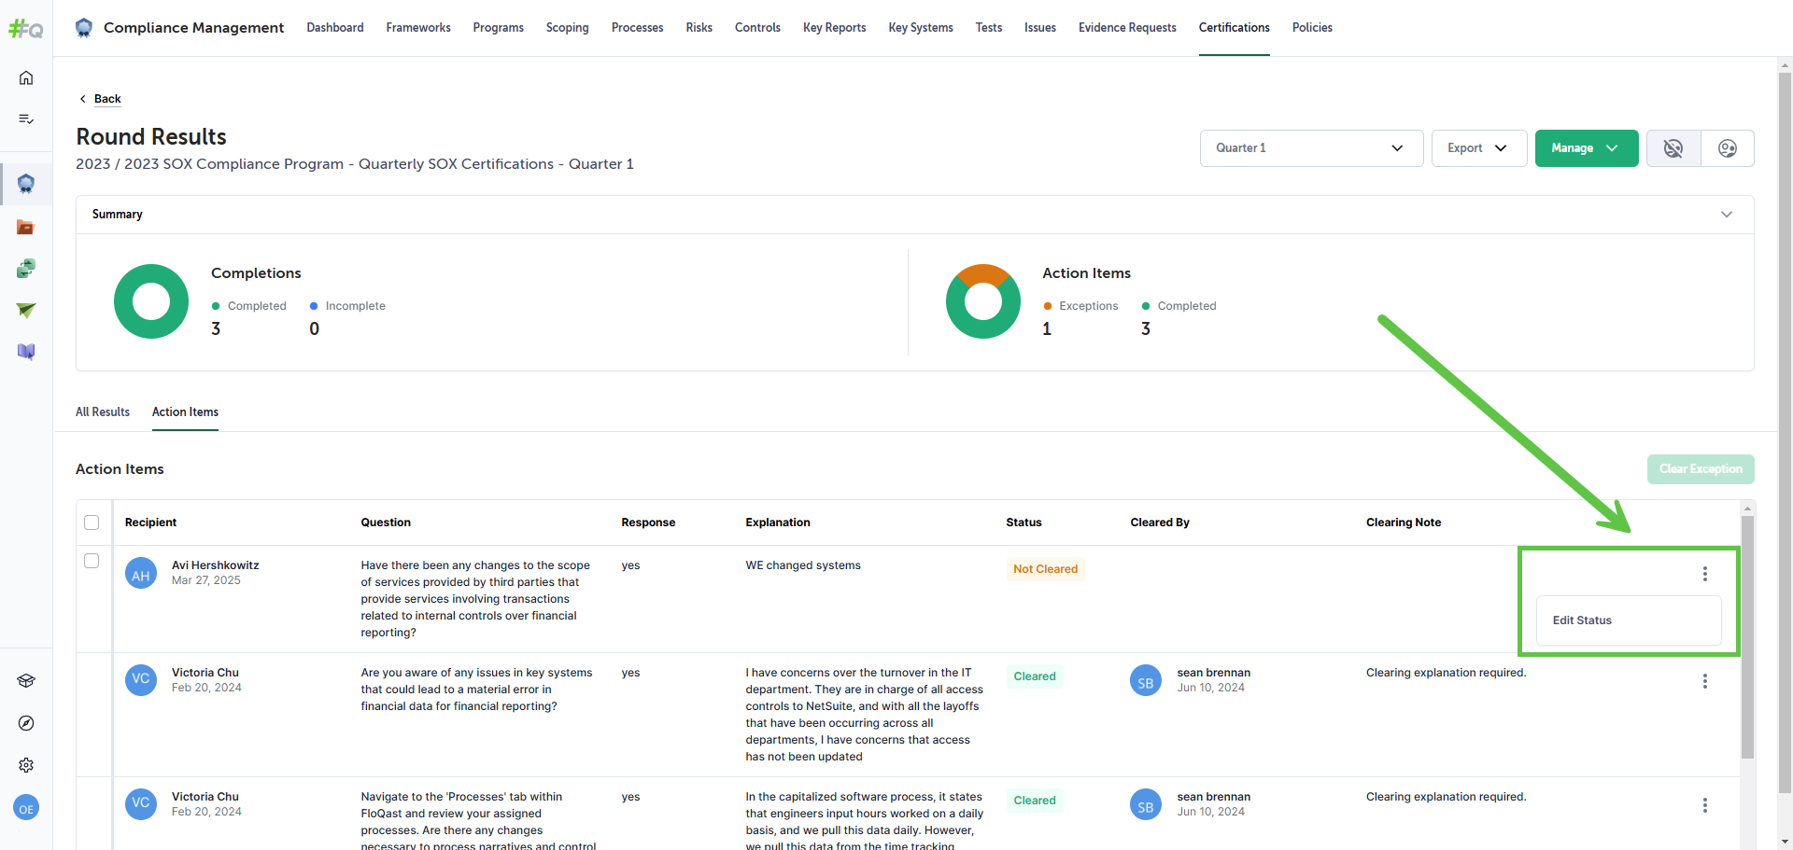The image size is (1793, 850).
Task: Open the graduation cap learning icon
Action: tap(26, 680)
